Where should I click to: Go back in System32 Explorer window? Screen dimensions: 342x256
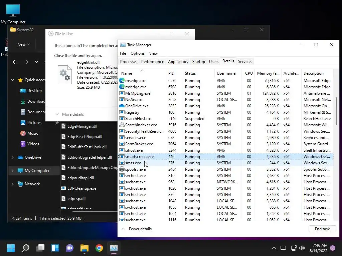(x=15, y=62)
